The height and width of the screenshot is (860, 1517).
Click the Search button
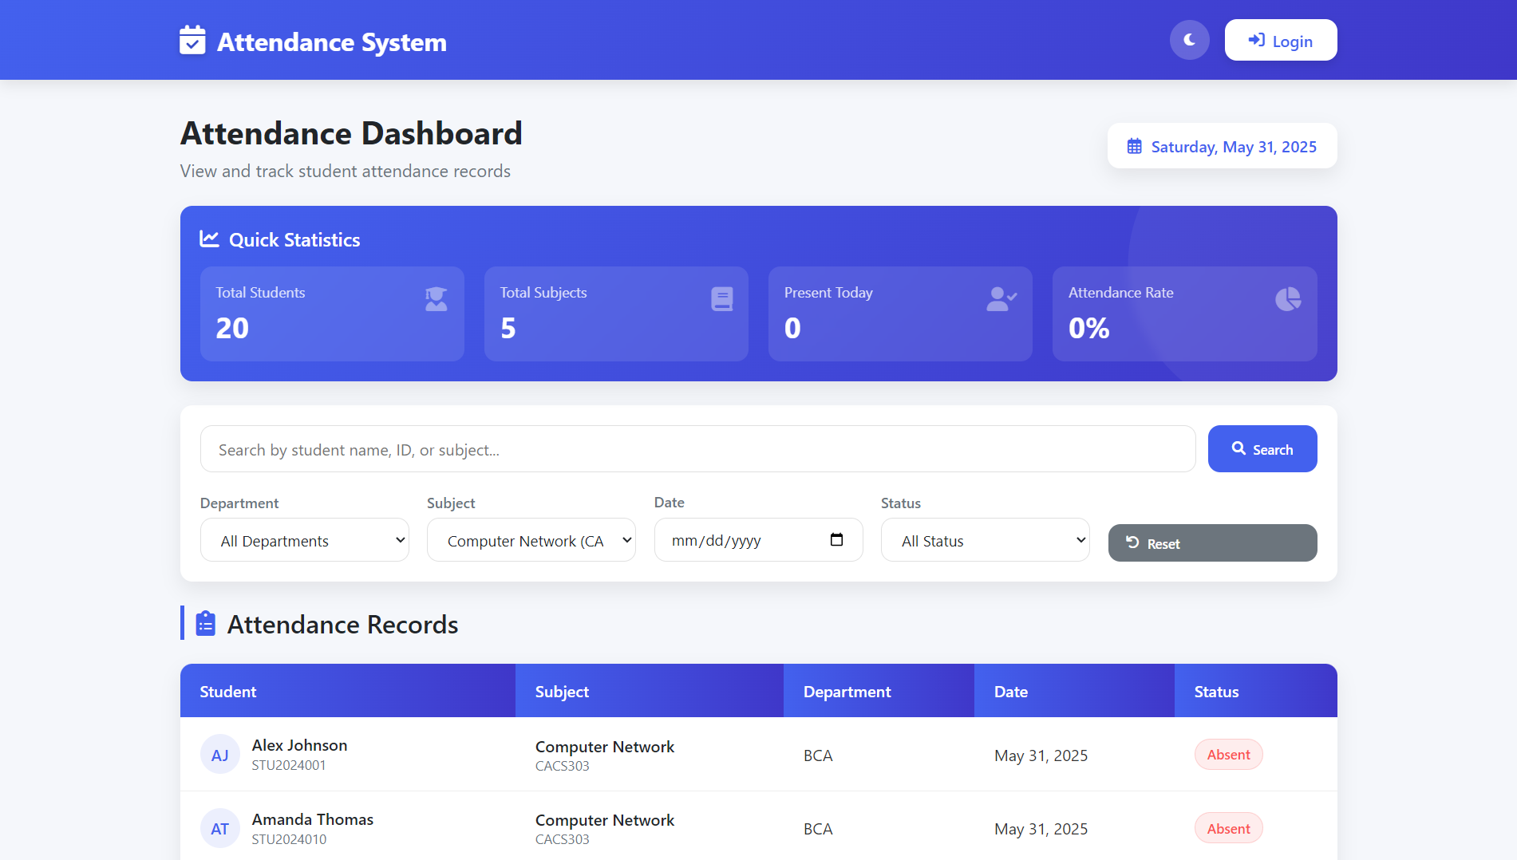pos(1262,449)
